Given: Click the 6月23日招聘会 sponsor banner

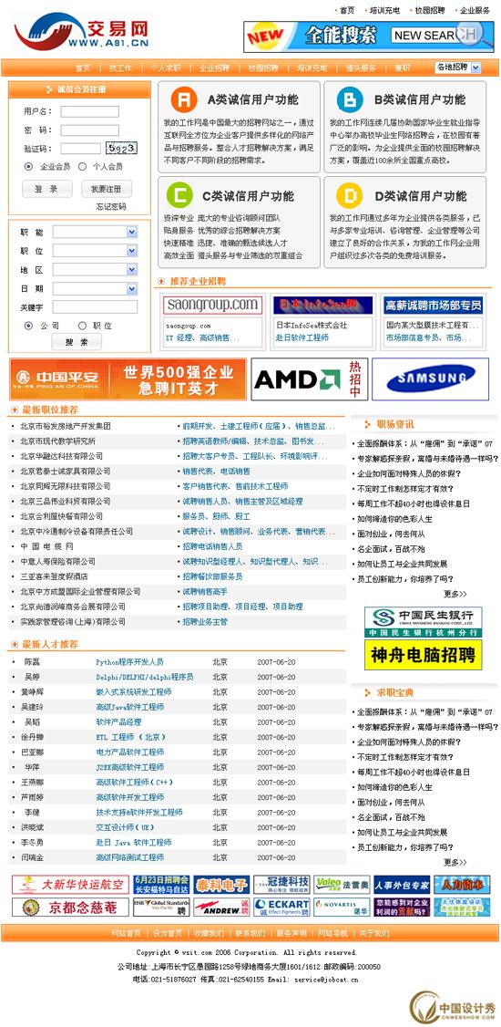Looking at the screenshot, I should (x=161, y=884).
